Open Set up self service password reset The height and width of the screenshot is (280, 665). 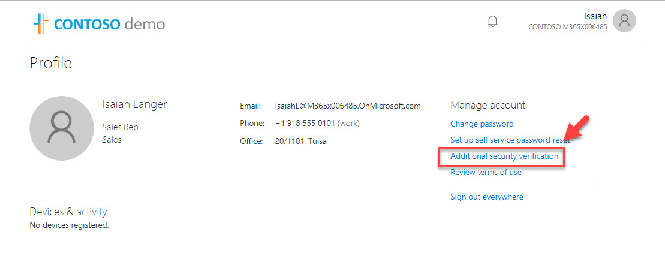click(510, 140)
